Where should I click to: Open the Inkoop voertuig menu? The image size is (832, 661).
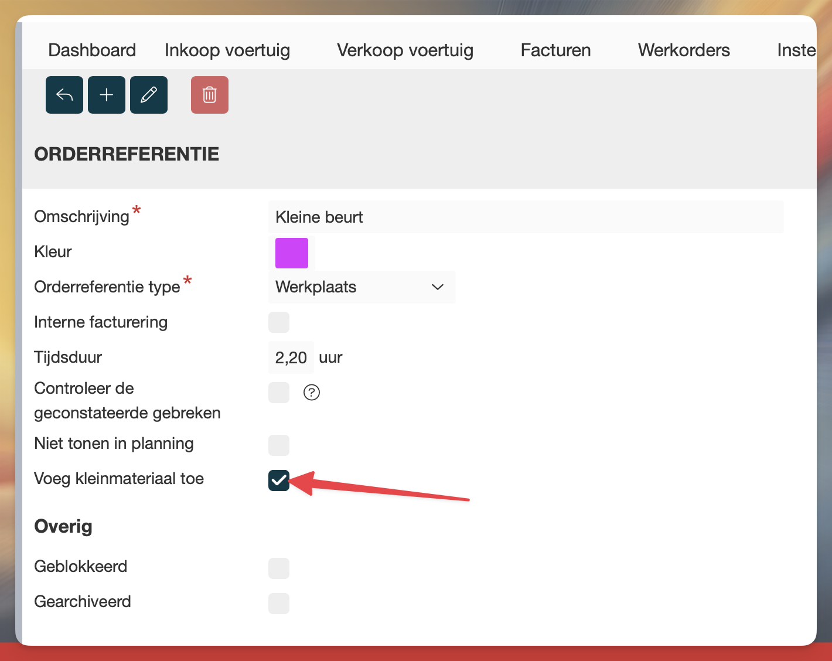click(227, 50)
